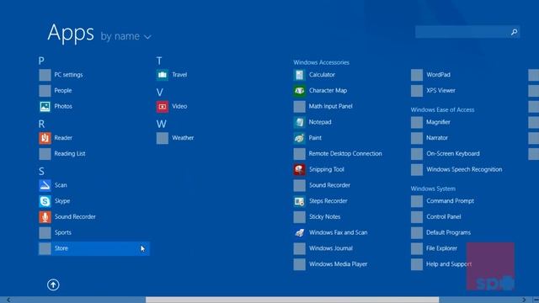Launch Command Prompt
Screen dimensions: 539x303
(442, 201)
